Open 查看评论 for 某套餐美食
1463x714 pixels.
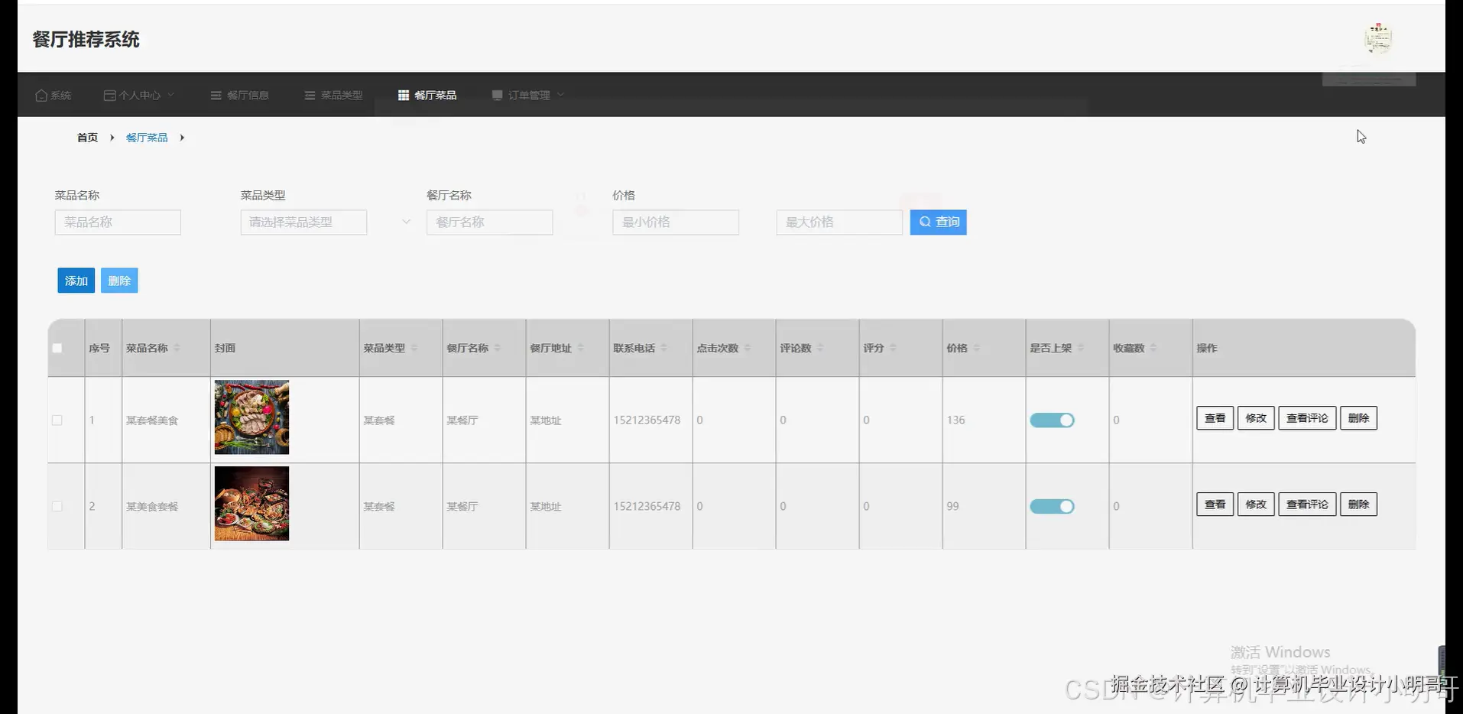[x=1307, y=418]
